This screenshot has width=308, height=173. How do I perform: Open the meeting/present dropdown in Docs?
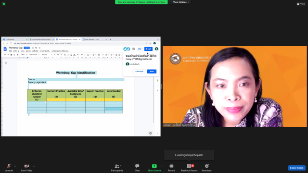click(140, 49)
